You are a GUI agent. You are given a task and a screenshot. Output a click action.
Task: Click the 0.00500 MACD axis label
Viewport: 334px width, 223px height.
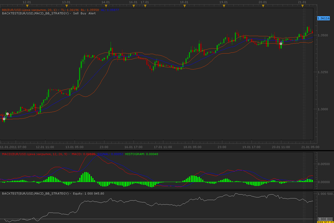324,164
